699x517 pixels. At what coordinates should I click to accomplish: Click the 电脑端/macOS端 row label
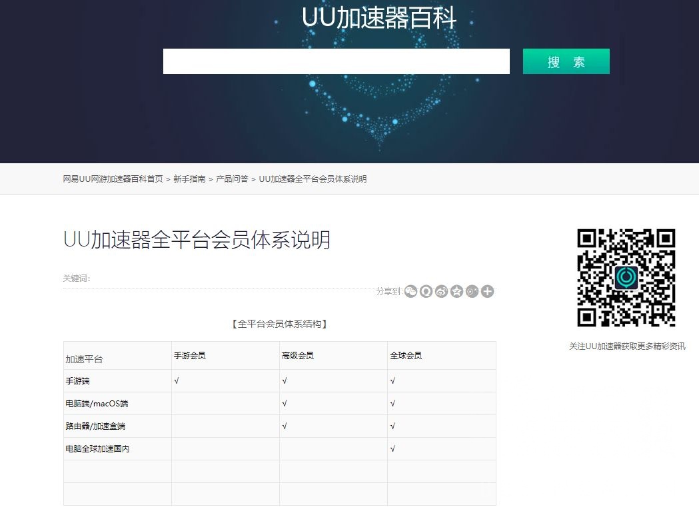point(97,404)
